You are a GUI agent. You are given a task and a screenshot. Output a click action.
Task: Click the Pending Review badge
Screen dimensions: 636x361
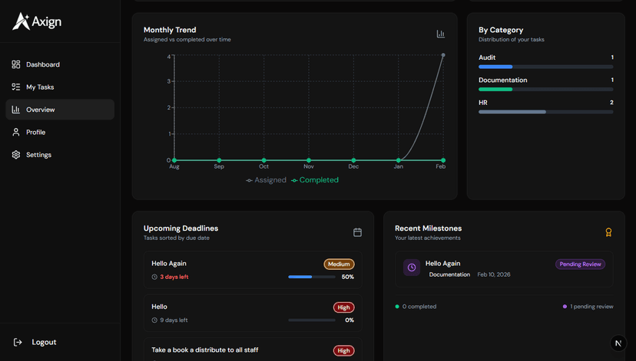pos(580,264)
